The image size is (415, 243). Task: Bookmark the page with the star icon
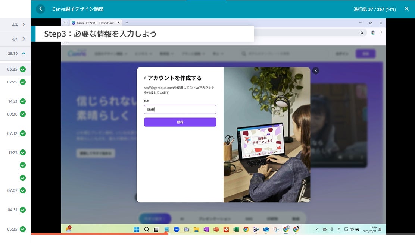point(362,32)
